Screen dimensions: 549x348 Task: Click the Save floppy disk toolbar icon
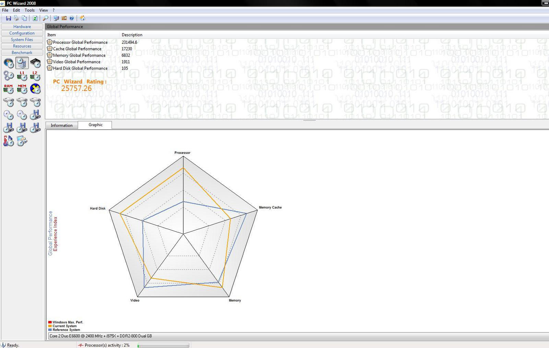(x=8, y=18)
